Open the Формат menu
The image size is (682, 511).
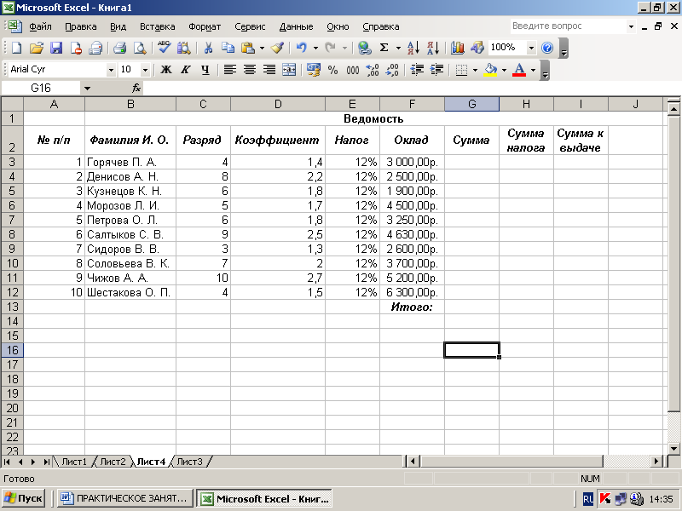coord(205,26)
